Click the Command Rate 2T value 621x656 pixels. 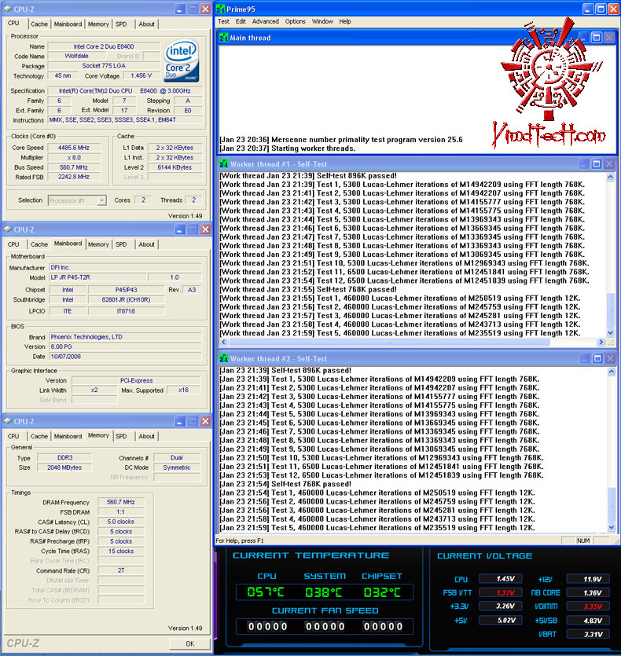click(x=120, y=570)
